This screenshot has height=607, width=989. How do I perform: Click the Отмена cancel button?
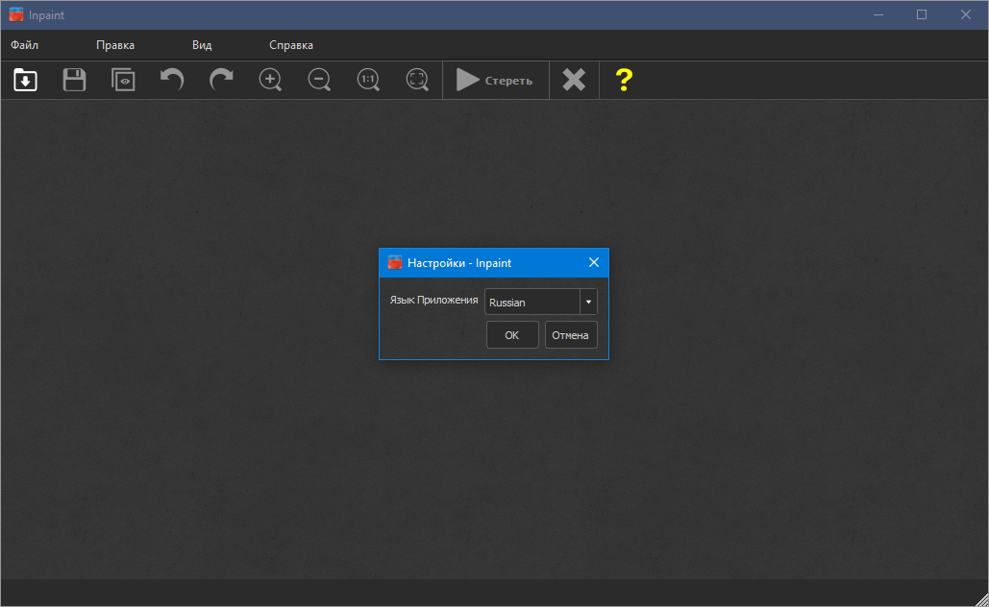click(571, 335)
